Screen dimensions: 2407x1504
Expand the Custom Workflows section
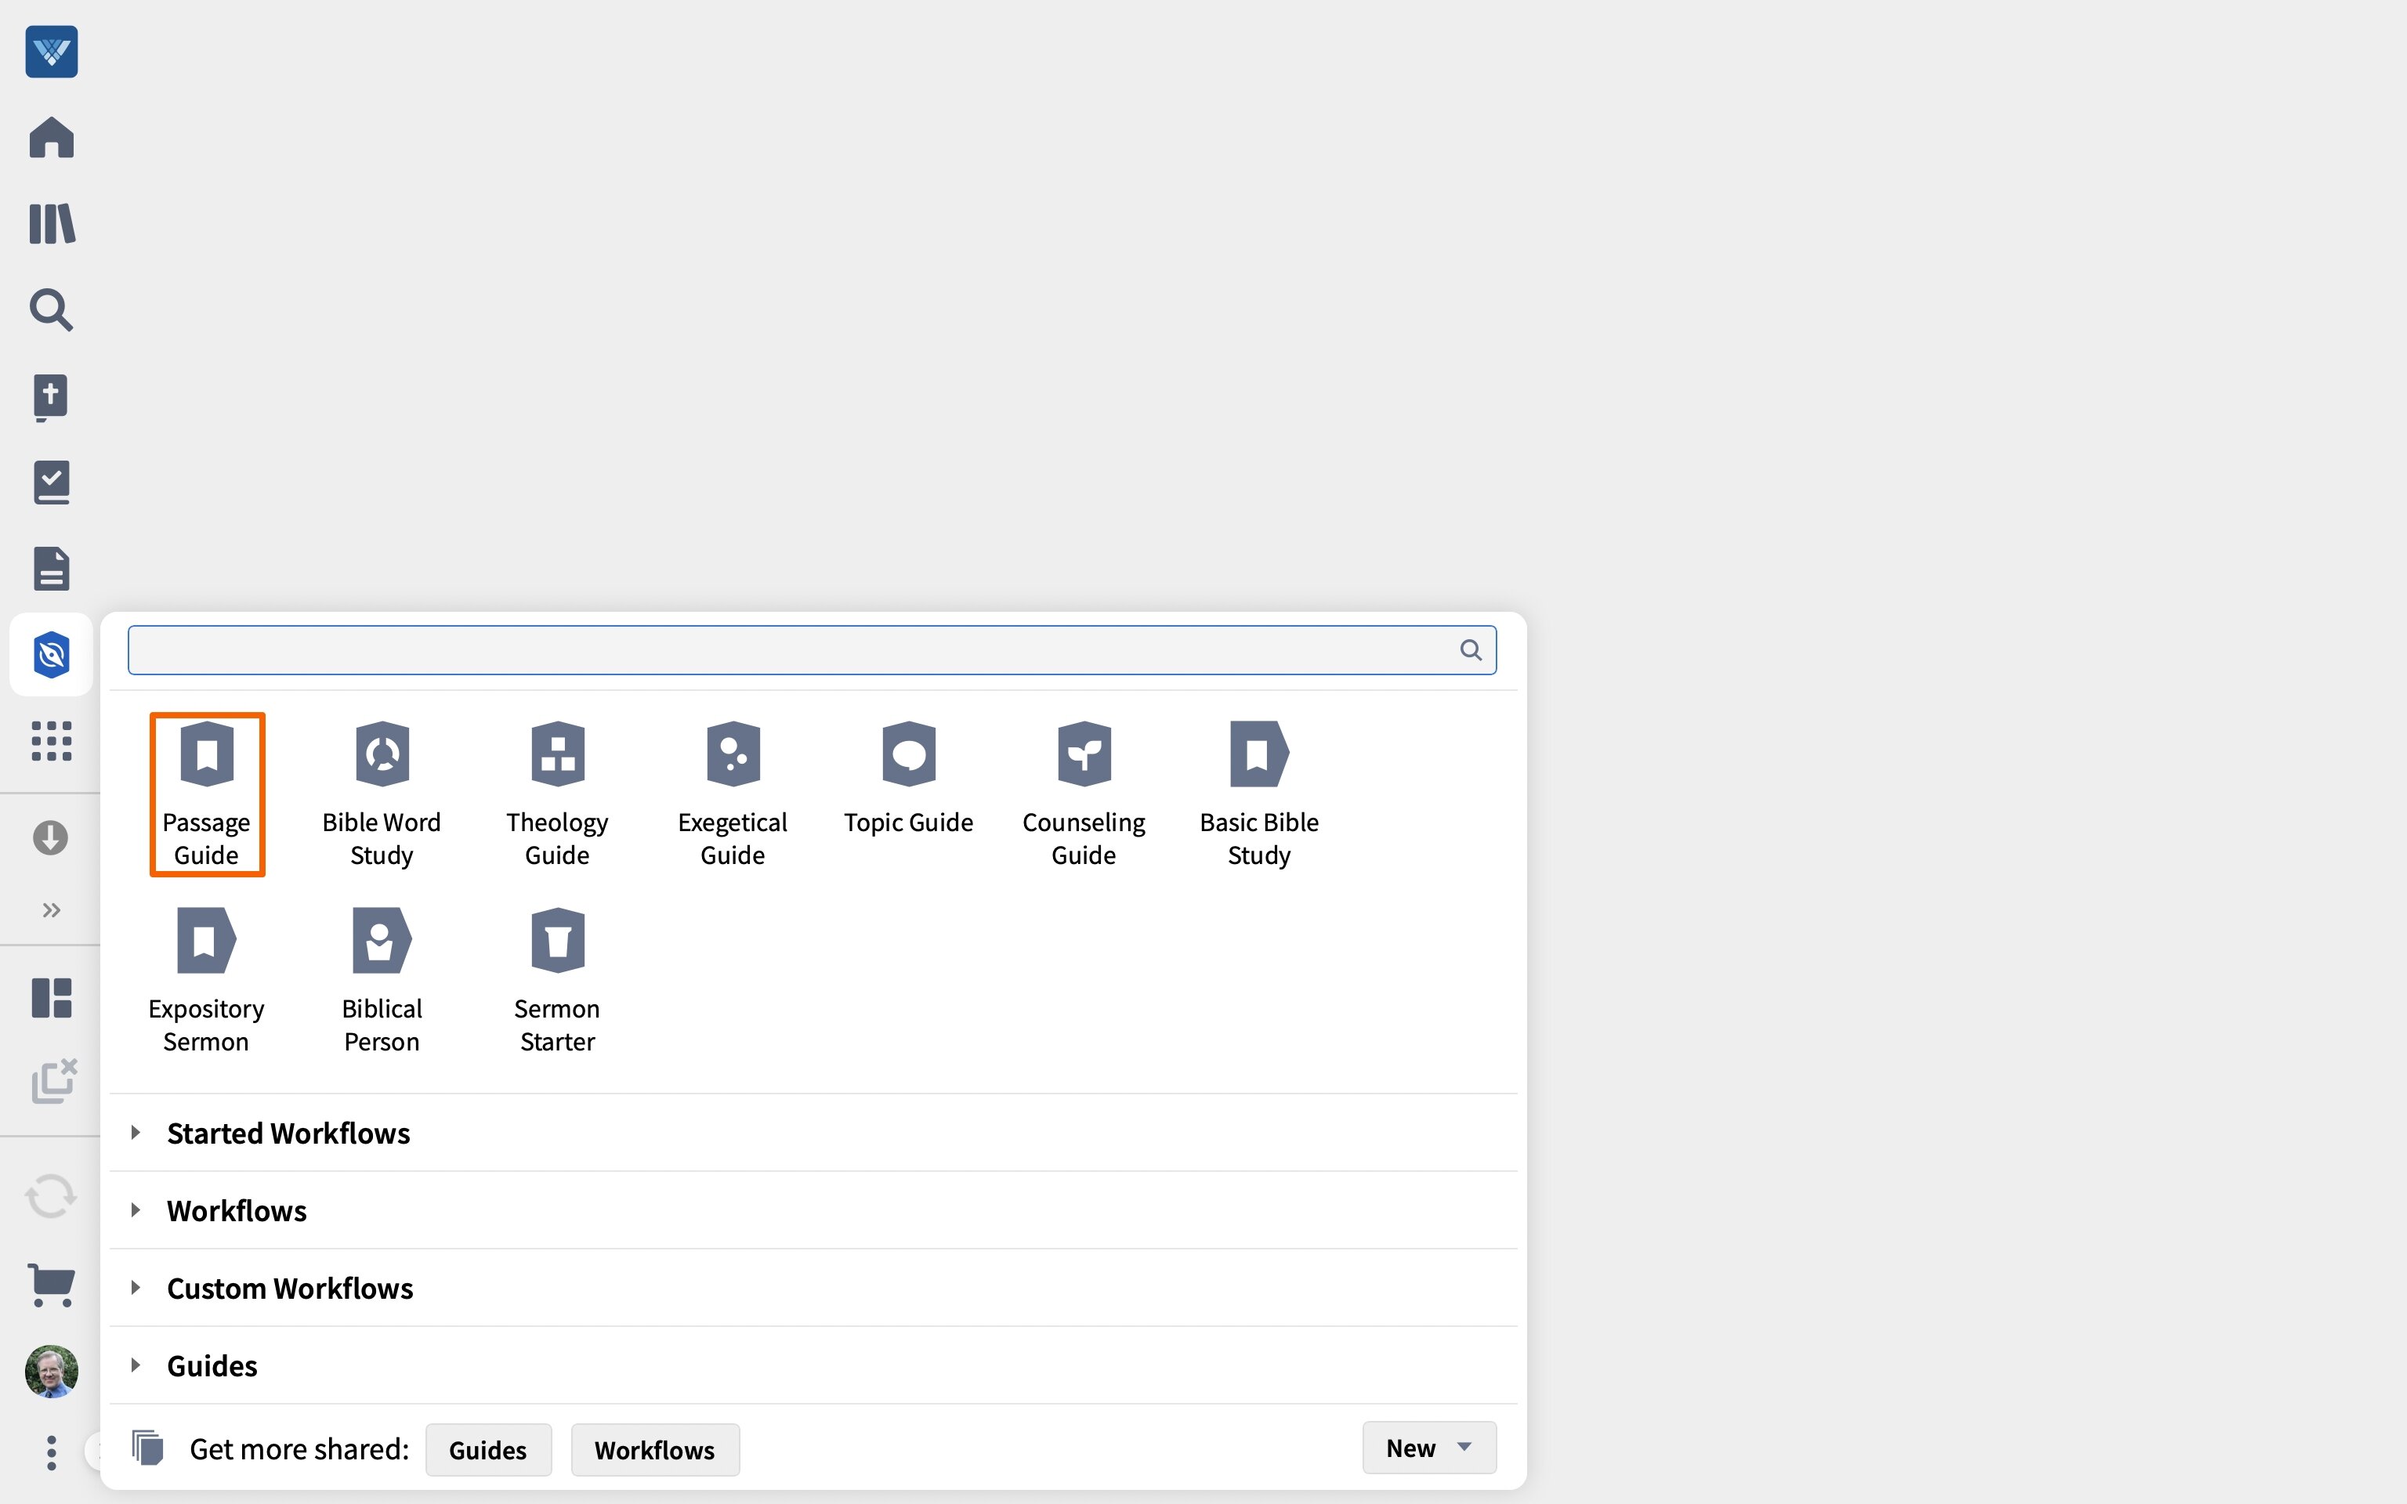pos(289,1288)
